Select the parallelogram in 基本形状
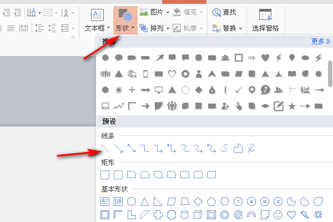This screenshot has height=222, width=333. coord(171,201)
